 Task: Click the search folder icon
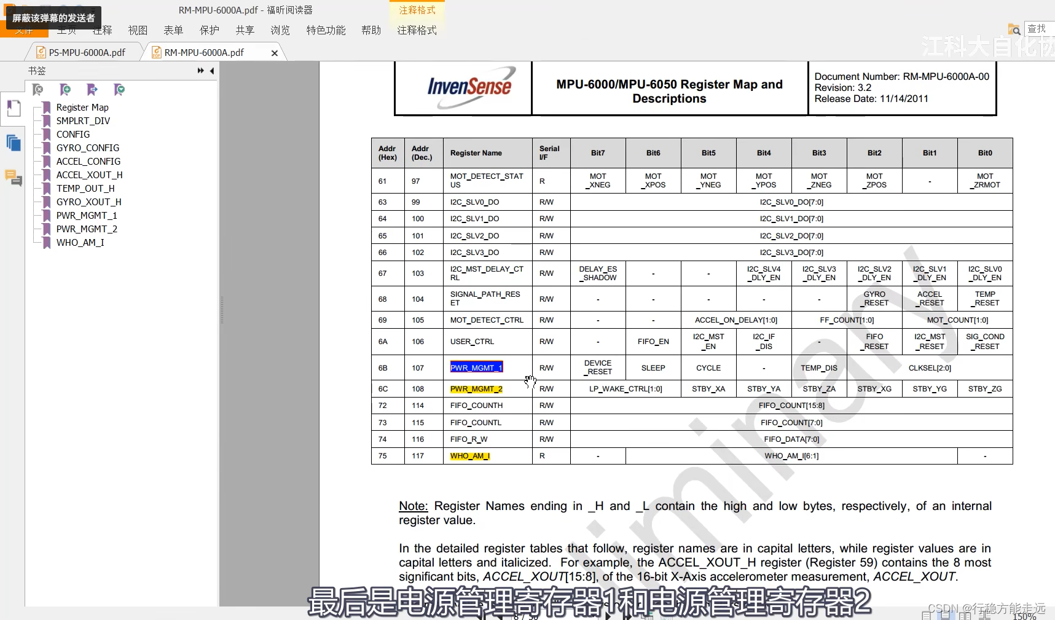pyautogui.click(x=1014, y=29)
